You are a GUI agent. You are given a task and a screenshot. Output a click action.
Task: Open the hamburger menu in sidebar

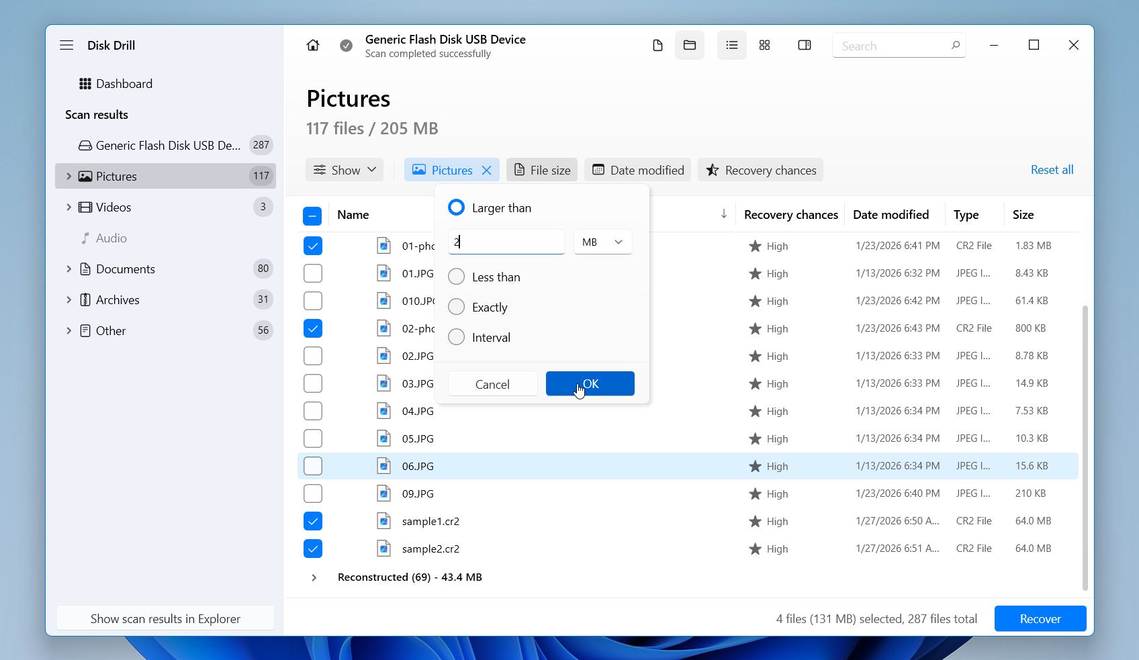[x=66, y=46]
